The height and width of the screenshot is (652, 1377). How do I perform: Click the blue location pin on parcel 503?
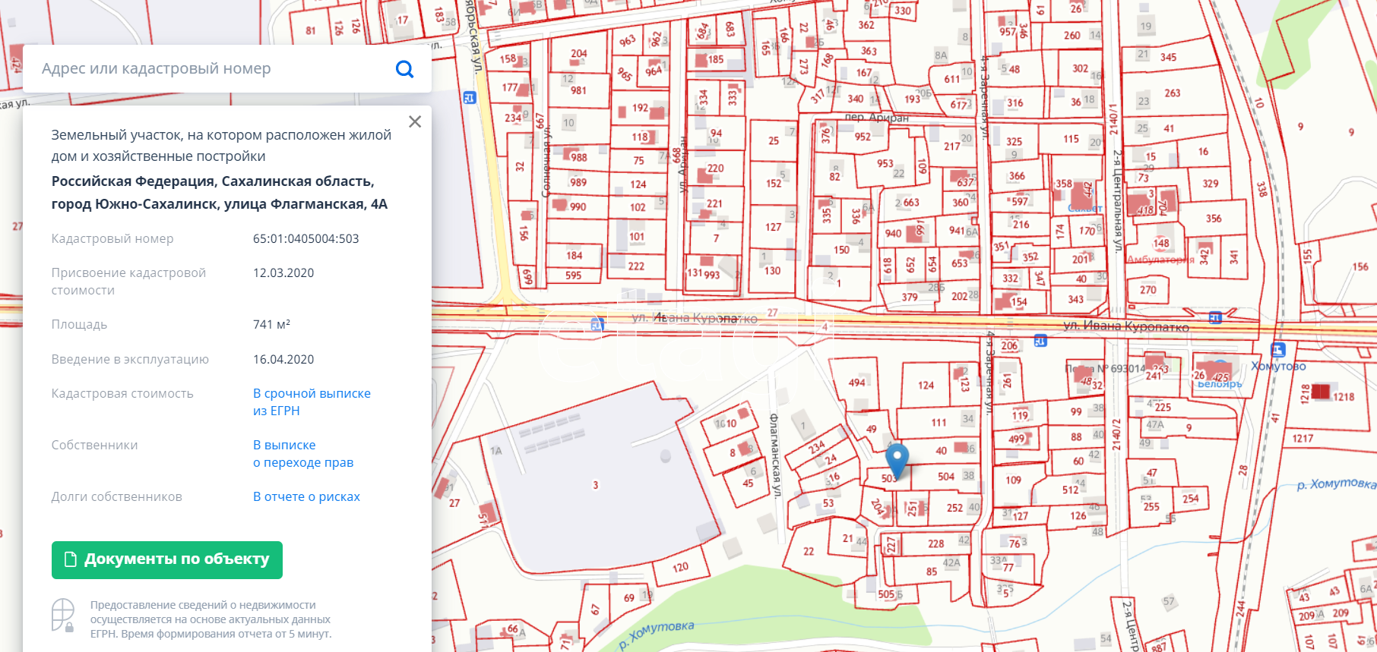coord(897,458)
